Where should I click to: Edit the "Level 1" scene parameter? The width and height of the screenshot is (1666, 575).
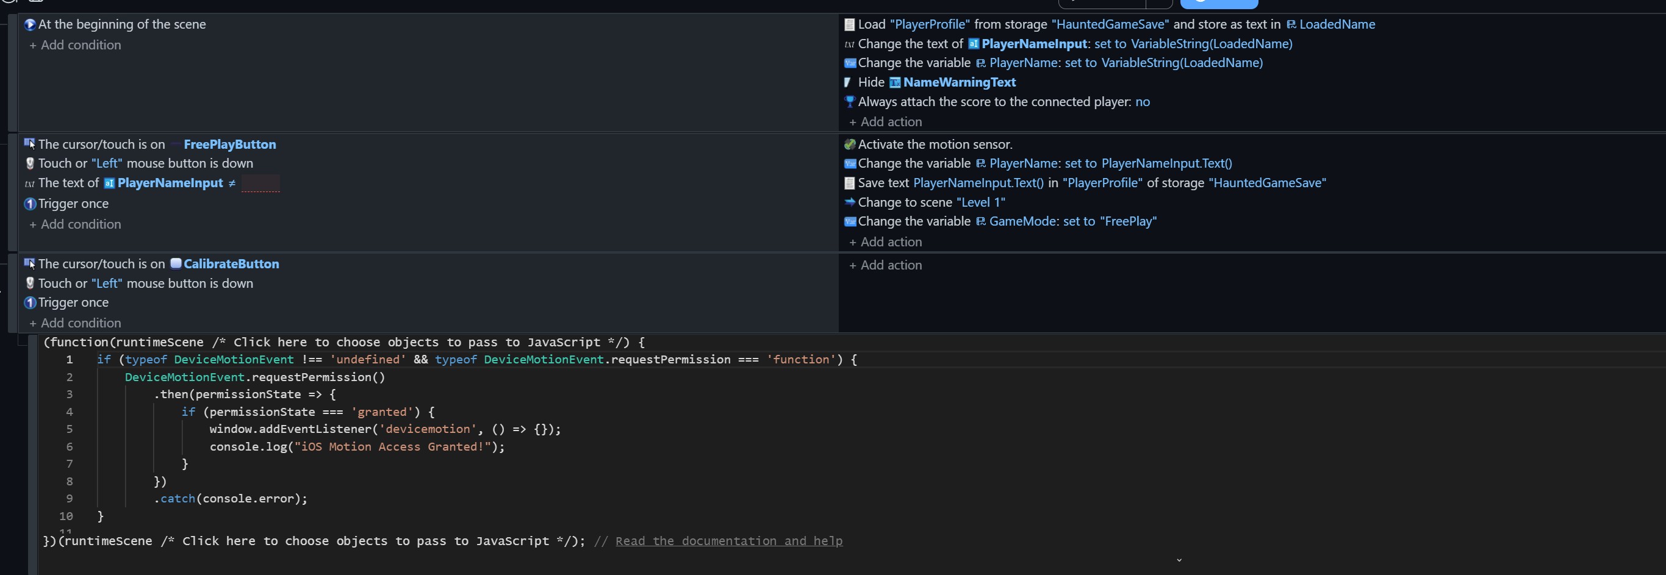pyautogui.click(x=980, y=202)
